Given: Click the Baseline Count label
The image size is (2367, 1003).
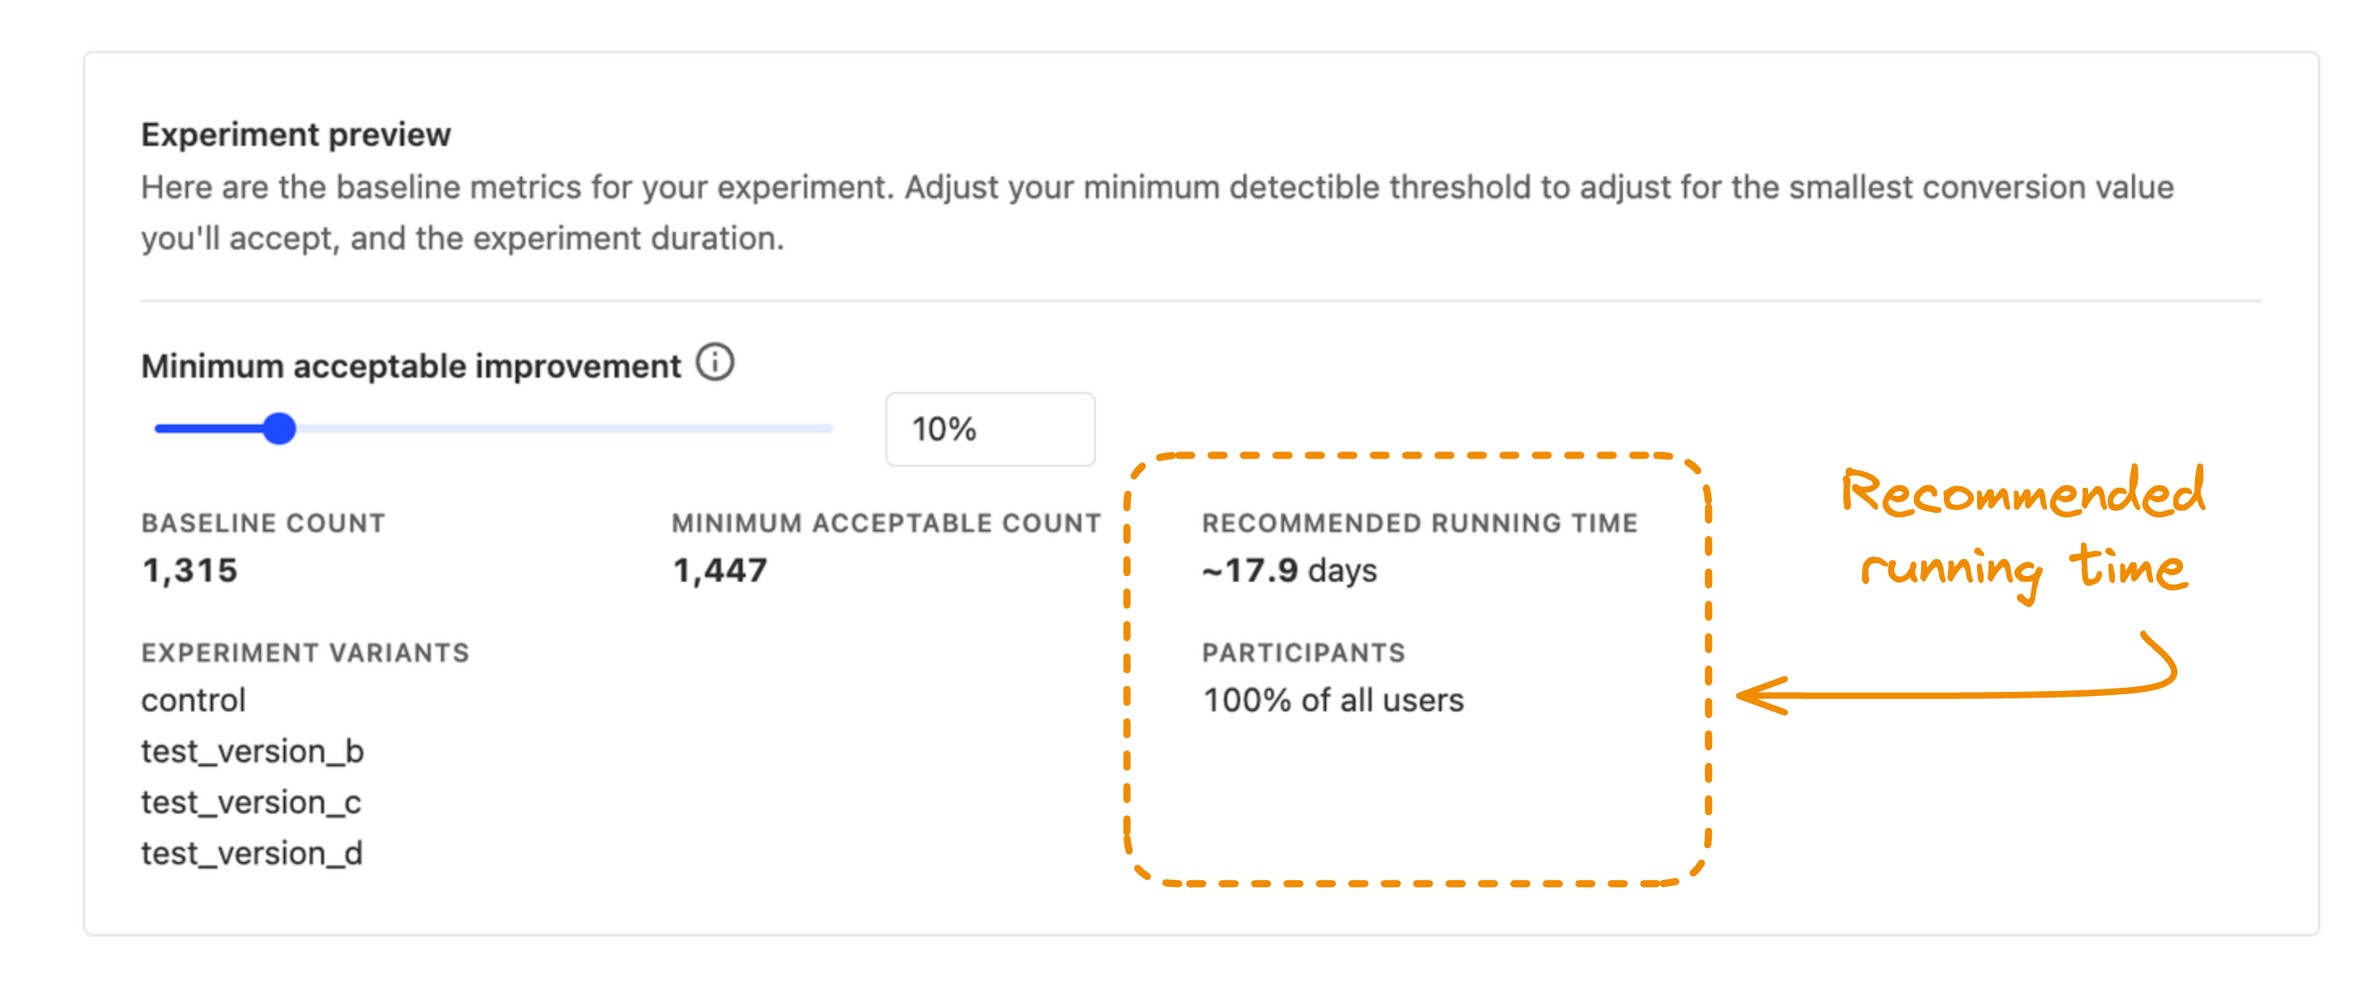Looking at the screenshot, I should (x=263, y=523).
